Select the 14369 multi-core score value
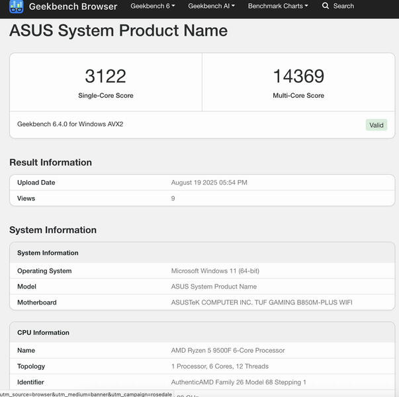The height and width of the screenshot is (397, 399). tap(298, 76)
